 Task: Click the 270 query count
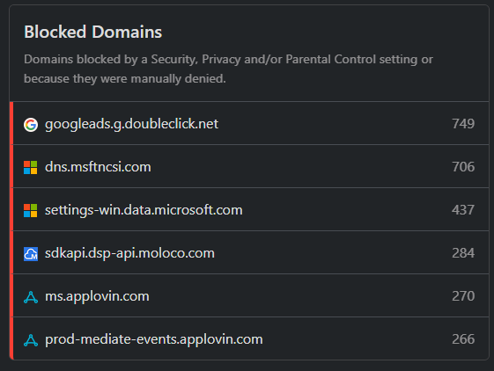(x=463, y=296)
